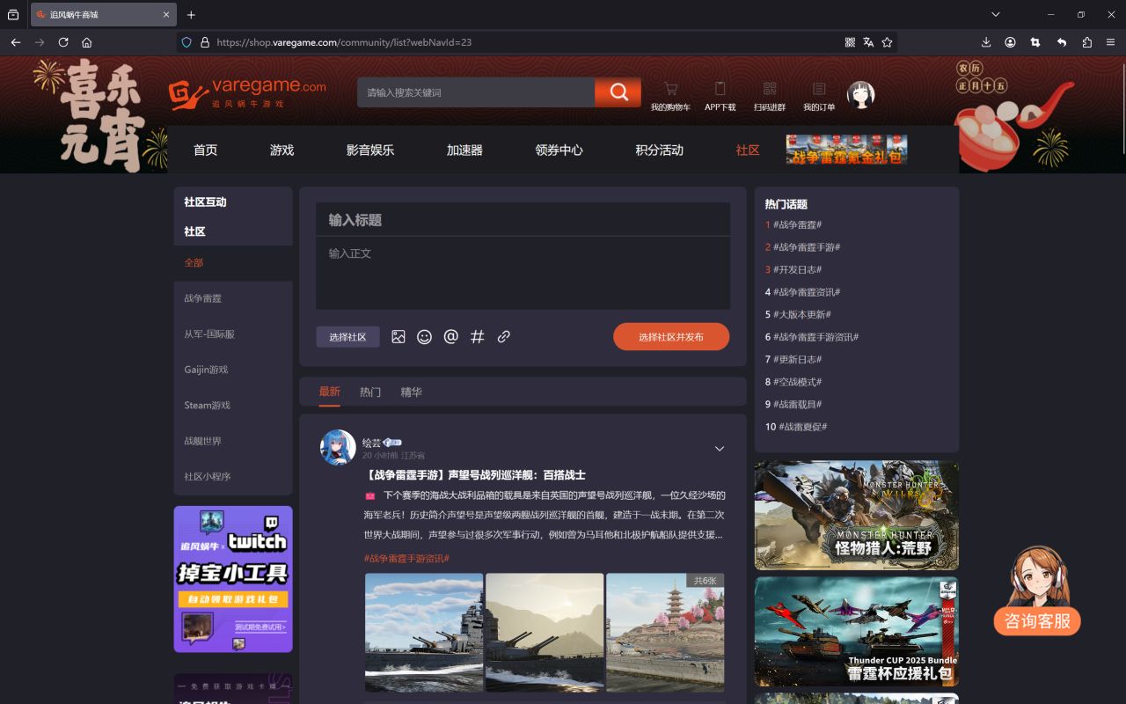Screen dimensions: 1126x704
Task: Open 影音娱乐 navigation item
Action: click(x=370, y=150)
